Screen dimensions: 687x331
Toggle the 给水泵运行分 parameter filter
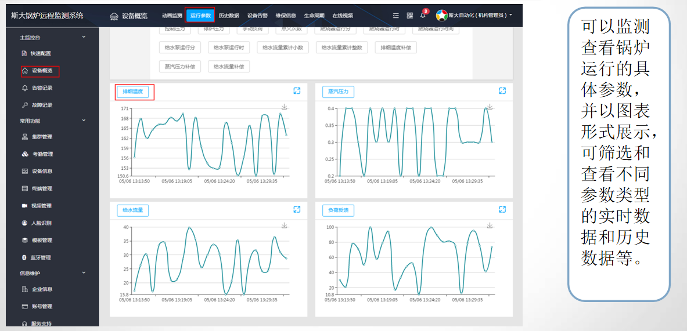[x=179, y=48]
